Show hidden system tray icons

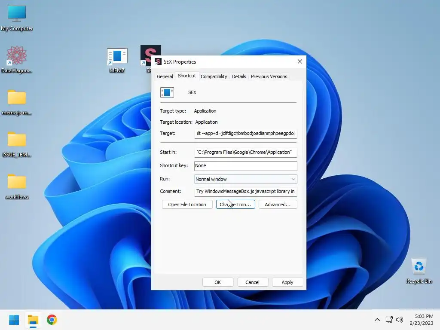(377, 320)
